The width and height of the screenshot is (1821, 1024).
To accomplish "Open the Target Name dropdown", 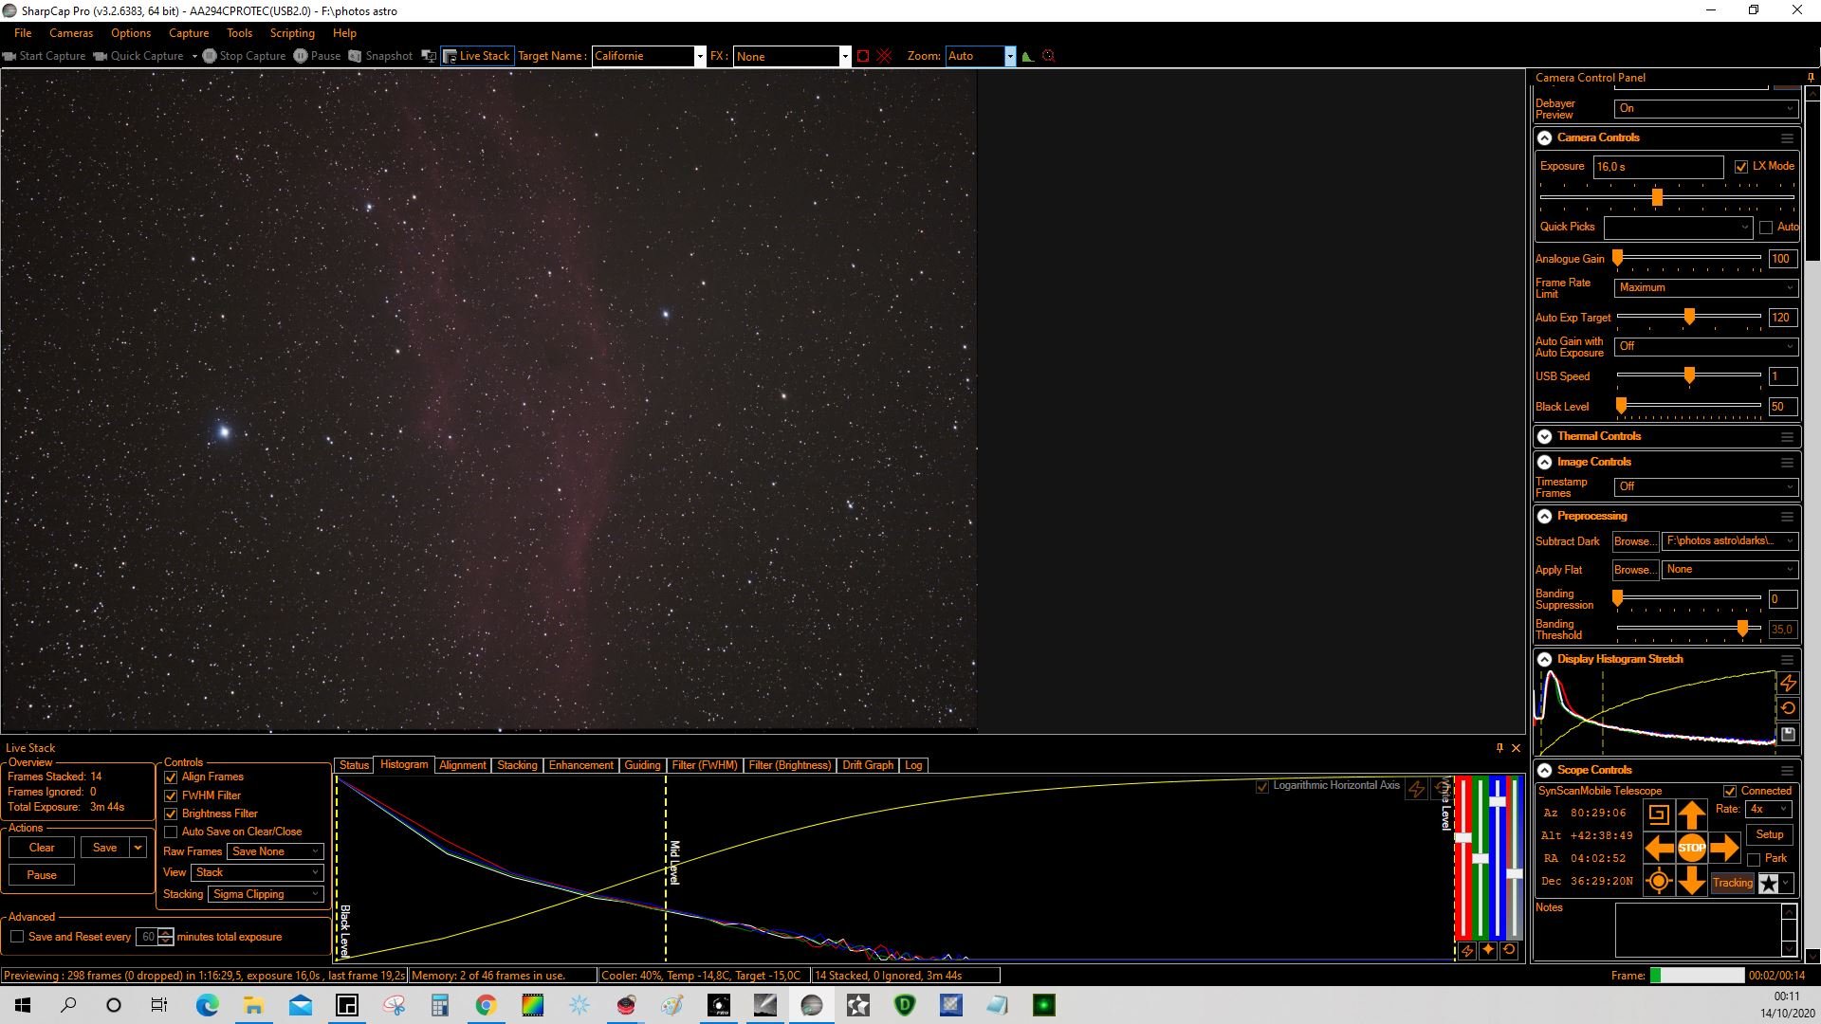I will point(700,56).
